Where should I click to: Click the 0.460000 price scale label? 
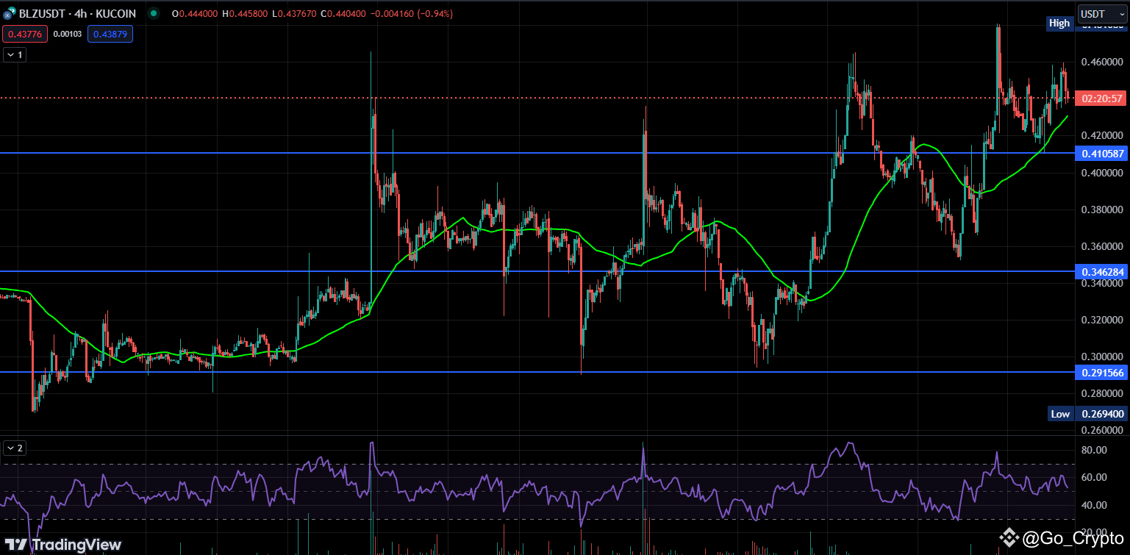pos(1101,62)
